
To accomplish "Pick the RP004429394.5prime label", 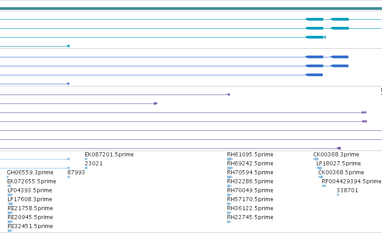I will click(x=351, y=181).
